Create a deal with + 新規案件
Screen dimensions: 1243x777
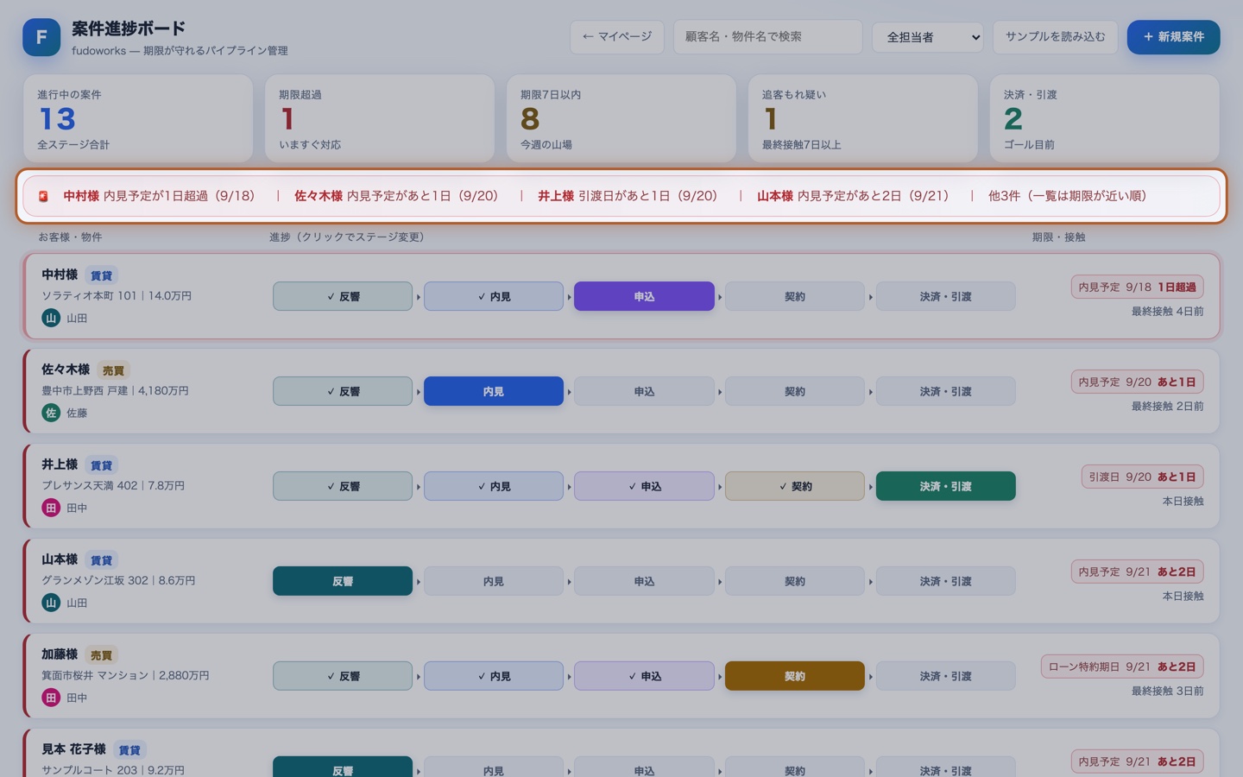click(x=1173, y=37)
